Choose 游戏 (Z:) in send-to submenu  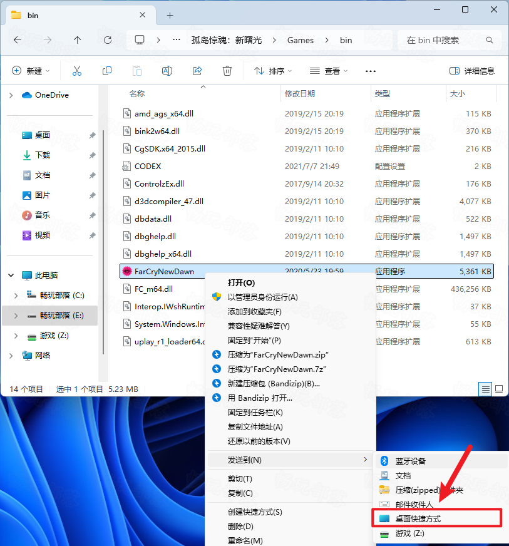pyautogui.click(x=440, y=533)
